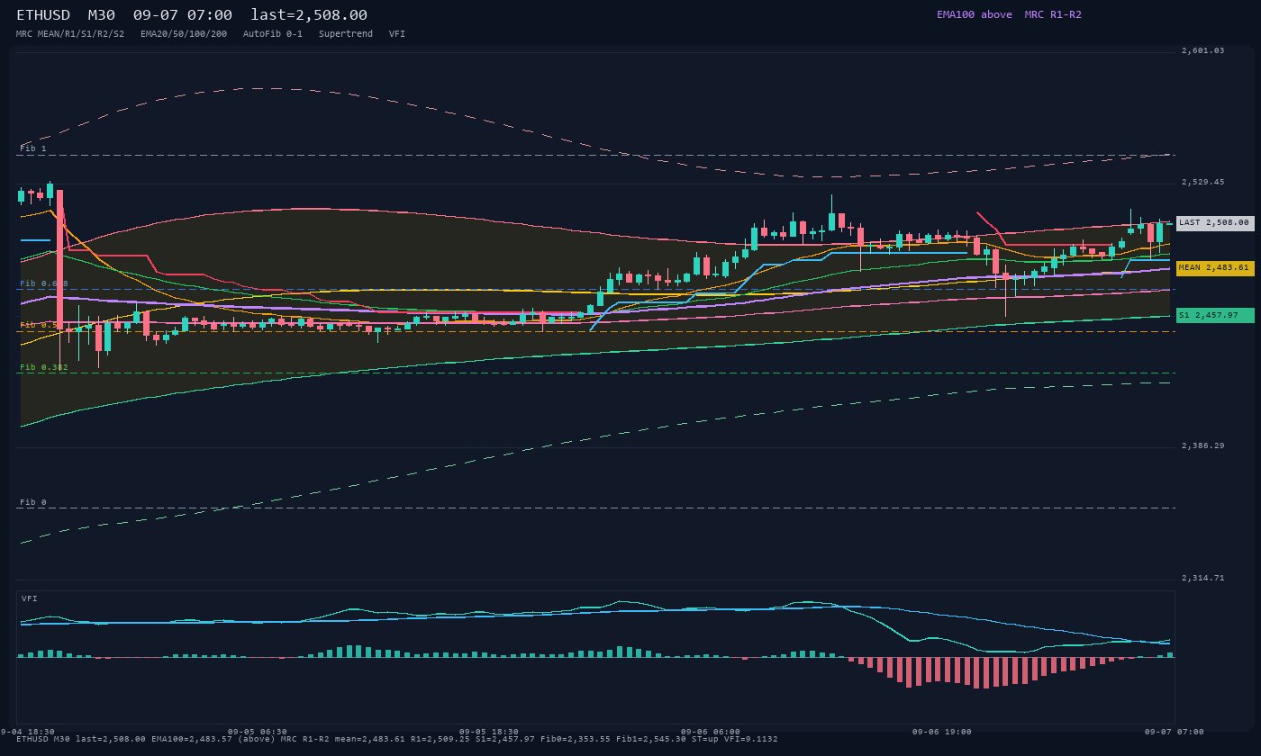The height and width of the screenshot is (756, 1261).
Task: Click the "09-06 06:00" time axis label
Action: point(711,732)
